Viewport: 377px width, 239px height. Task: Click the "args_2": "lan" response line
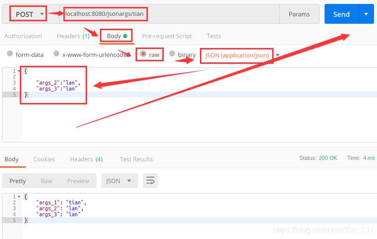point(60,208)
